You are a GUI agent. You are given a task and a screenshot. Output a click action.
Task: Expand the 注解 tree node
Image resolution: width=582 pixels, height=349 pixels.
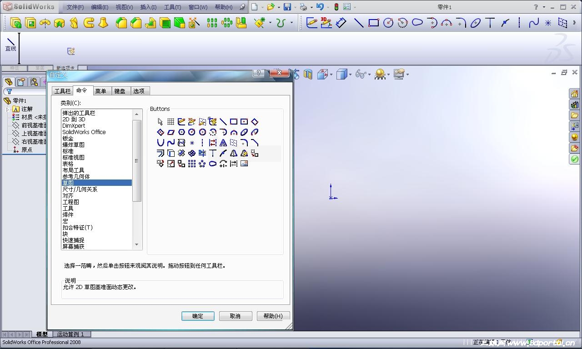pos(8,109)
